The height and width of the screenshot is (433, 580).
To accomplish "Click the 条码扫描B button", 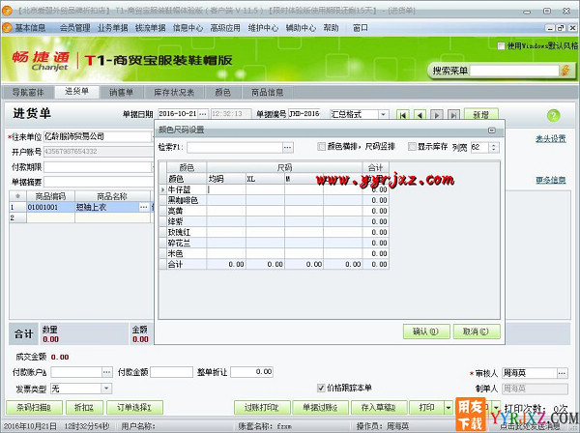I will (34, 408).
